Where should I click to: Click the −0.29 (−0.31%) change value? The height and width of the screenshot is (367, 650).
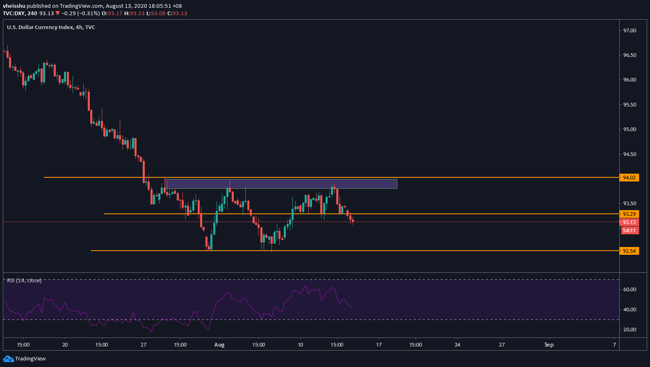point(81,14)
